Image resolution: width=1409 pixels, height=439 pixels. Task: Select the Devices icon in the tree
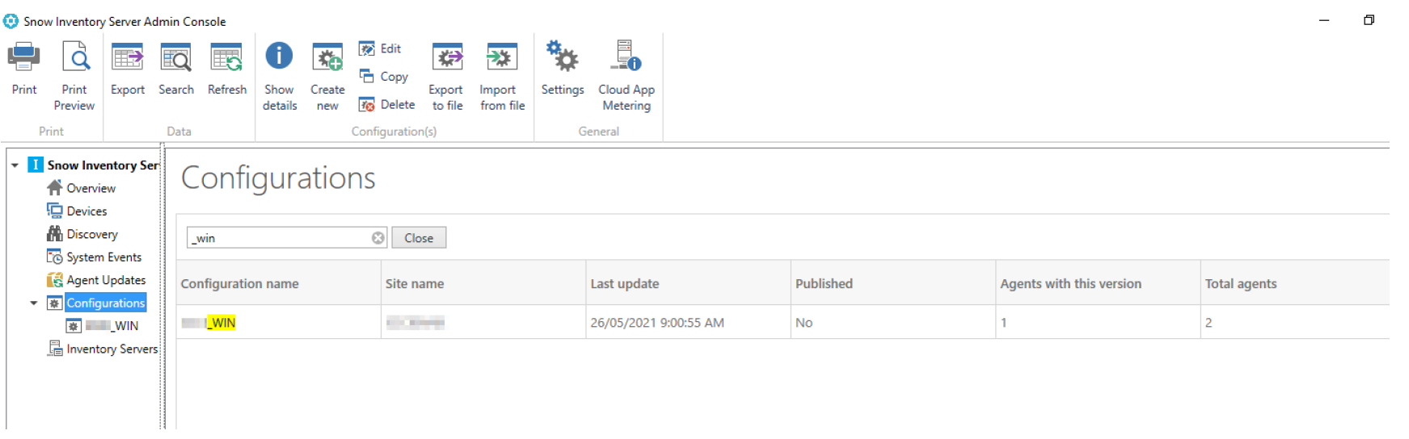click(54, 211)
